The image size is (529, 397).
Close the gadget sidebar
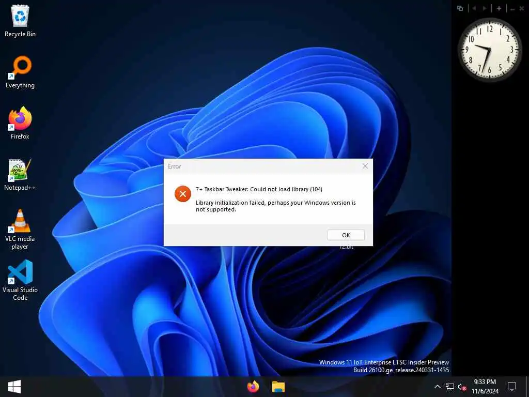click(522, 9)
